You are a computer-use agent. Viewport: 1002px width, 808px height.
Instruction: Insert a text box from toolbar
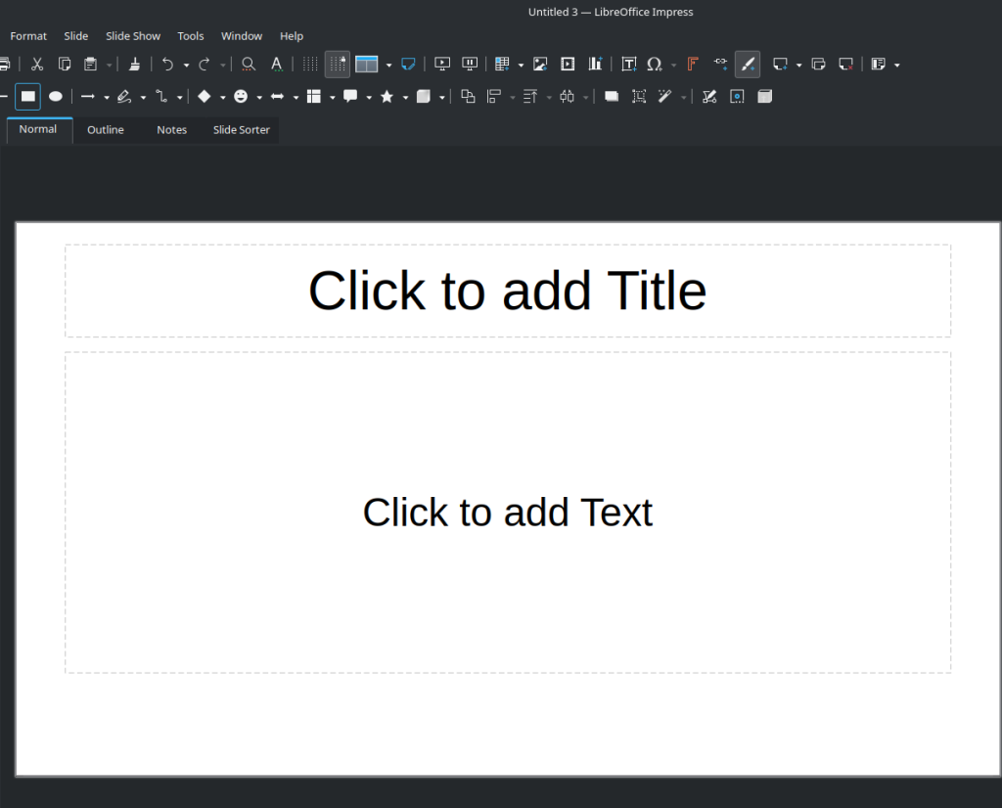[x=629, y=65]
